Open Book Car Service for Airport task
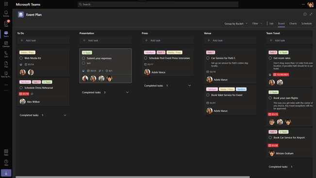 click(x=289, y=138)
